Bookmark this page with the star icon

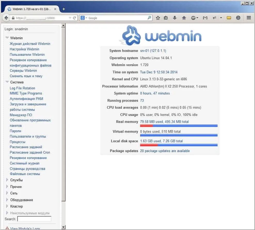158,18
